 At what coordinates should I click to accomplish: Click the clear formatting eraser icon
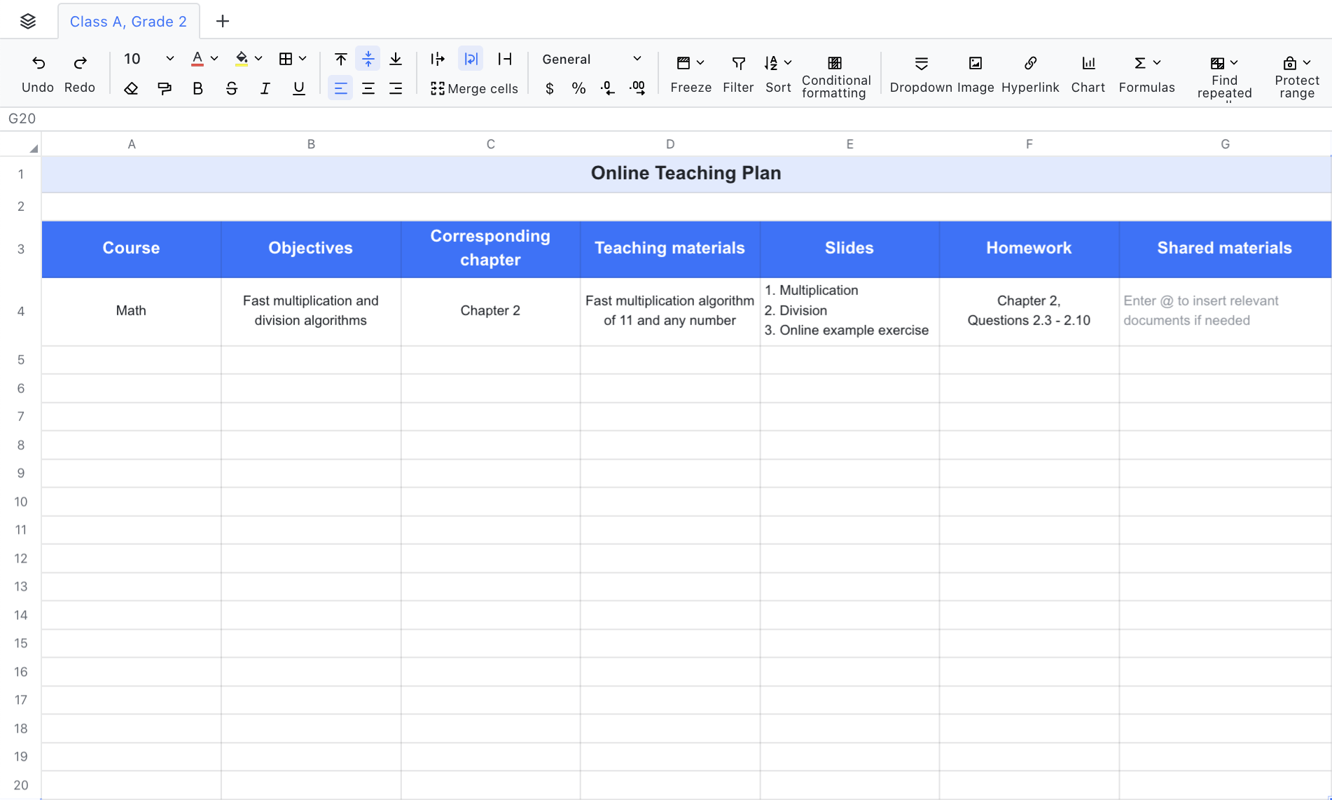tap(131, 88)
